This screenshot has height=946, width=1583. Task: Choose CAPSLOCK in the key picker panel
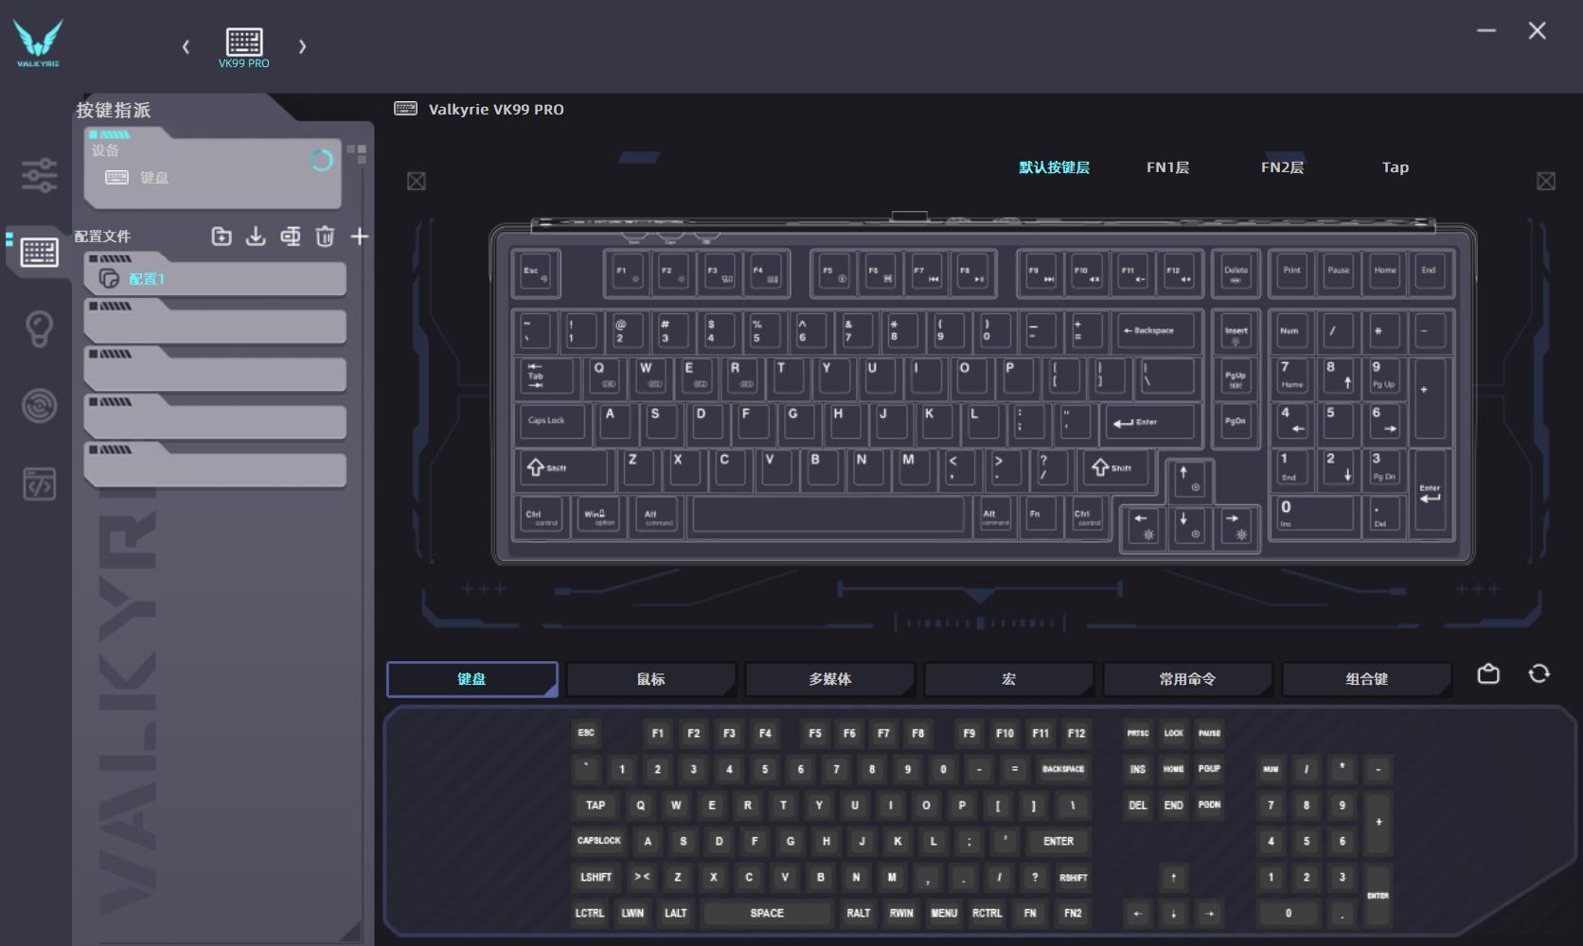click(599, 841)
